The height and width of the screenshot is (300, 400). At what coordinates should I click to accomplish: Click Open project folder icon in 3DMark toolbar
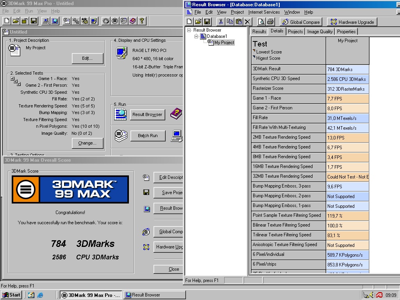(16, 21)
